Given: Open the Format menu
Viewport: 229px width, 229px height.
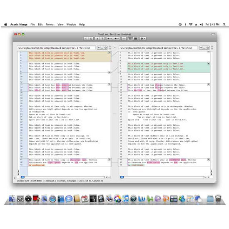Looking at the screenshot, I should coord(50,25).
